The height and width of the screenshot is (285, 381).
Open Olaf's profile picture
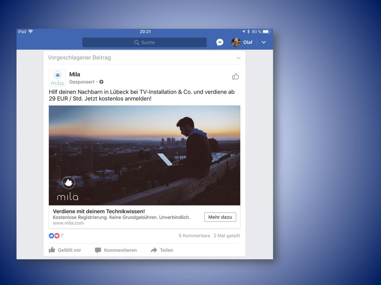pos(236,42)
